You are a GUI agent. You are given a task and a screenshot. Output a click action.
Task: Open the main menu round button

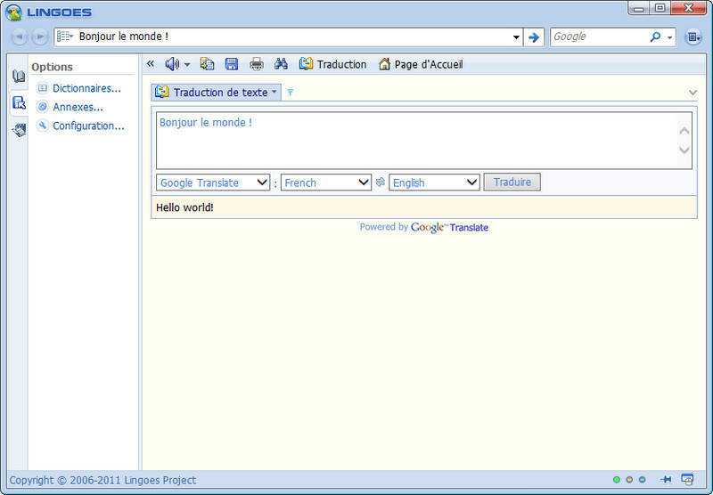pyautogui.click(x=693, y=37)
